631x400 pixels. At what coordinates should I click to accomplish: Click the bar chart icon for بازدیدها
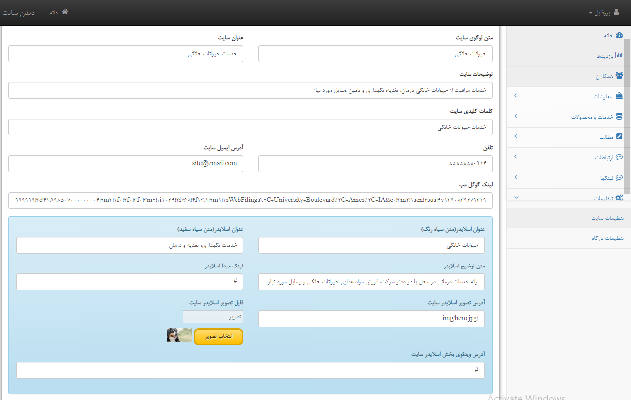[x=619, y=56]
